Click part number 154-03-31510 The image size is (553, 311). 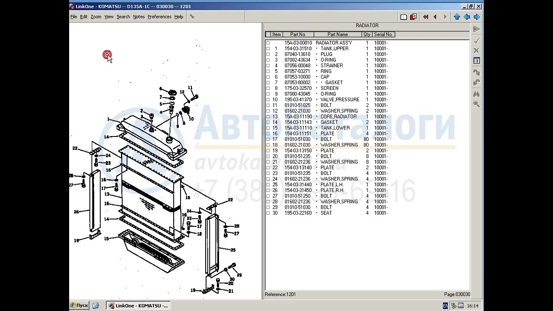coord(298,49)
